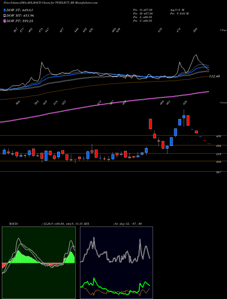Click the 393 price level label
The height and width of the screenshot is (299, 227).
(218, 162)
